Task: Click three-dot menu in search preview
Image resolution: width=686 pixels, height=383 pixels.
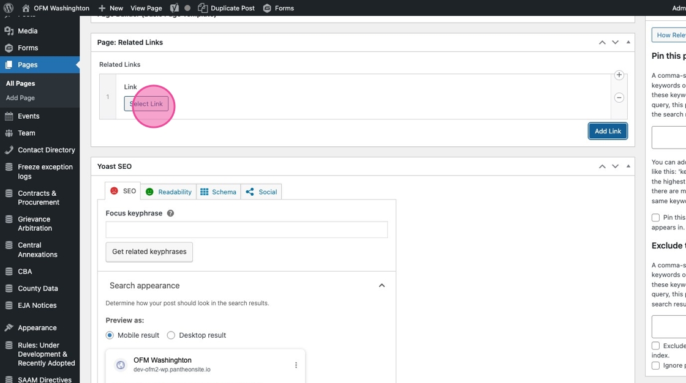Action: pyautogui.click(x=296, y=365)
